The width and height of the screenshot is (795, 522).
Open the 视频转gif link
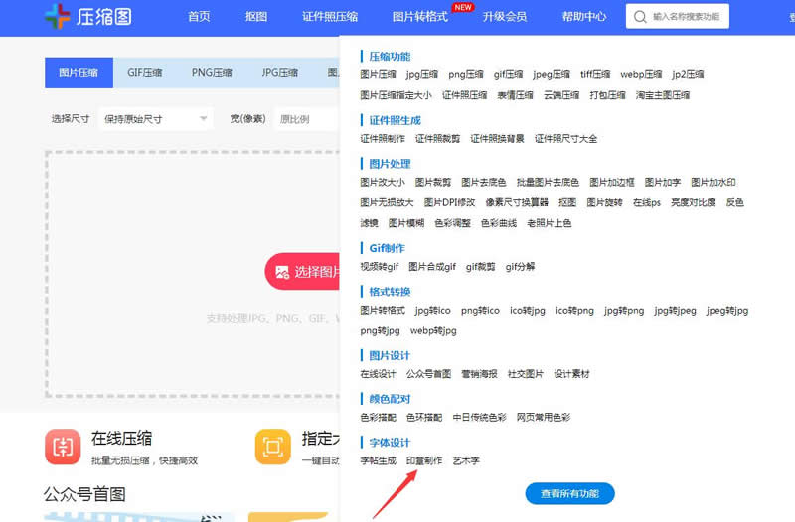(379, 267)
